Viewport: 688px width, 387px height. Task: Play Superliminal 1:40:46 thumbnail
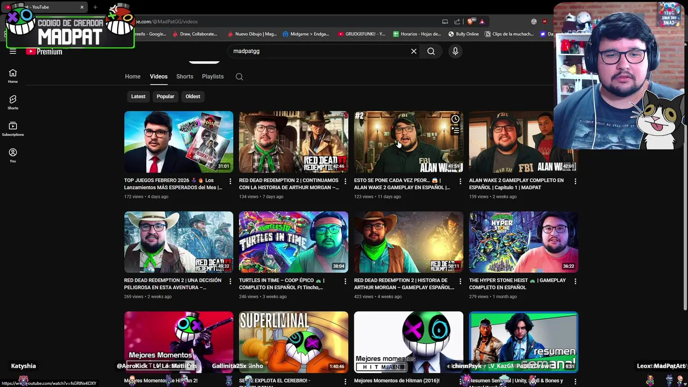coord(293,342)
